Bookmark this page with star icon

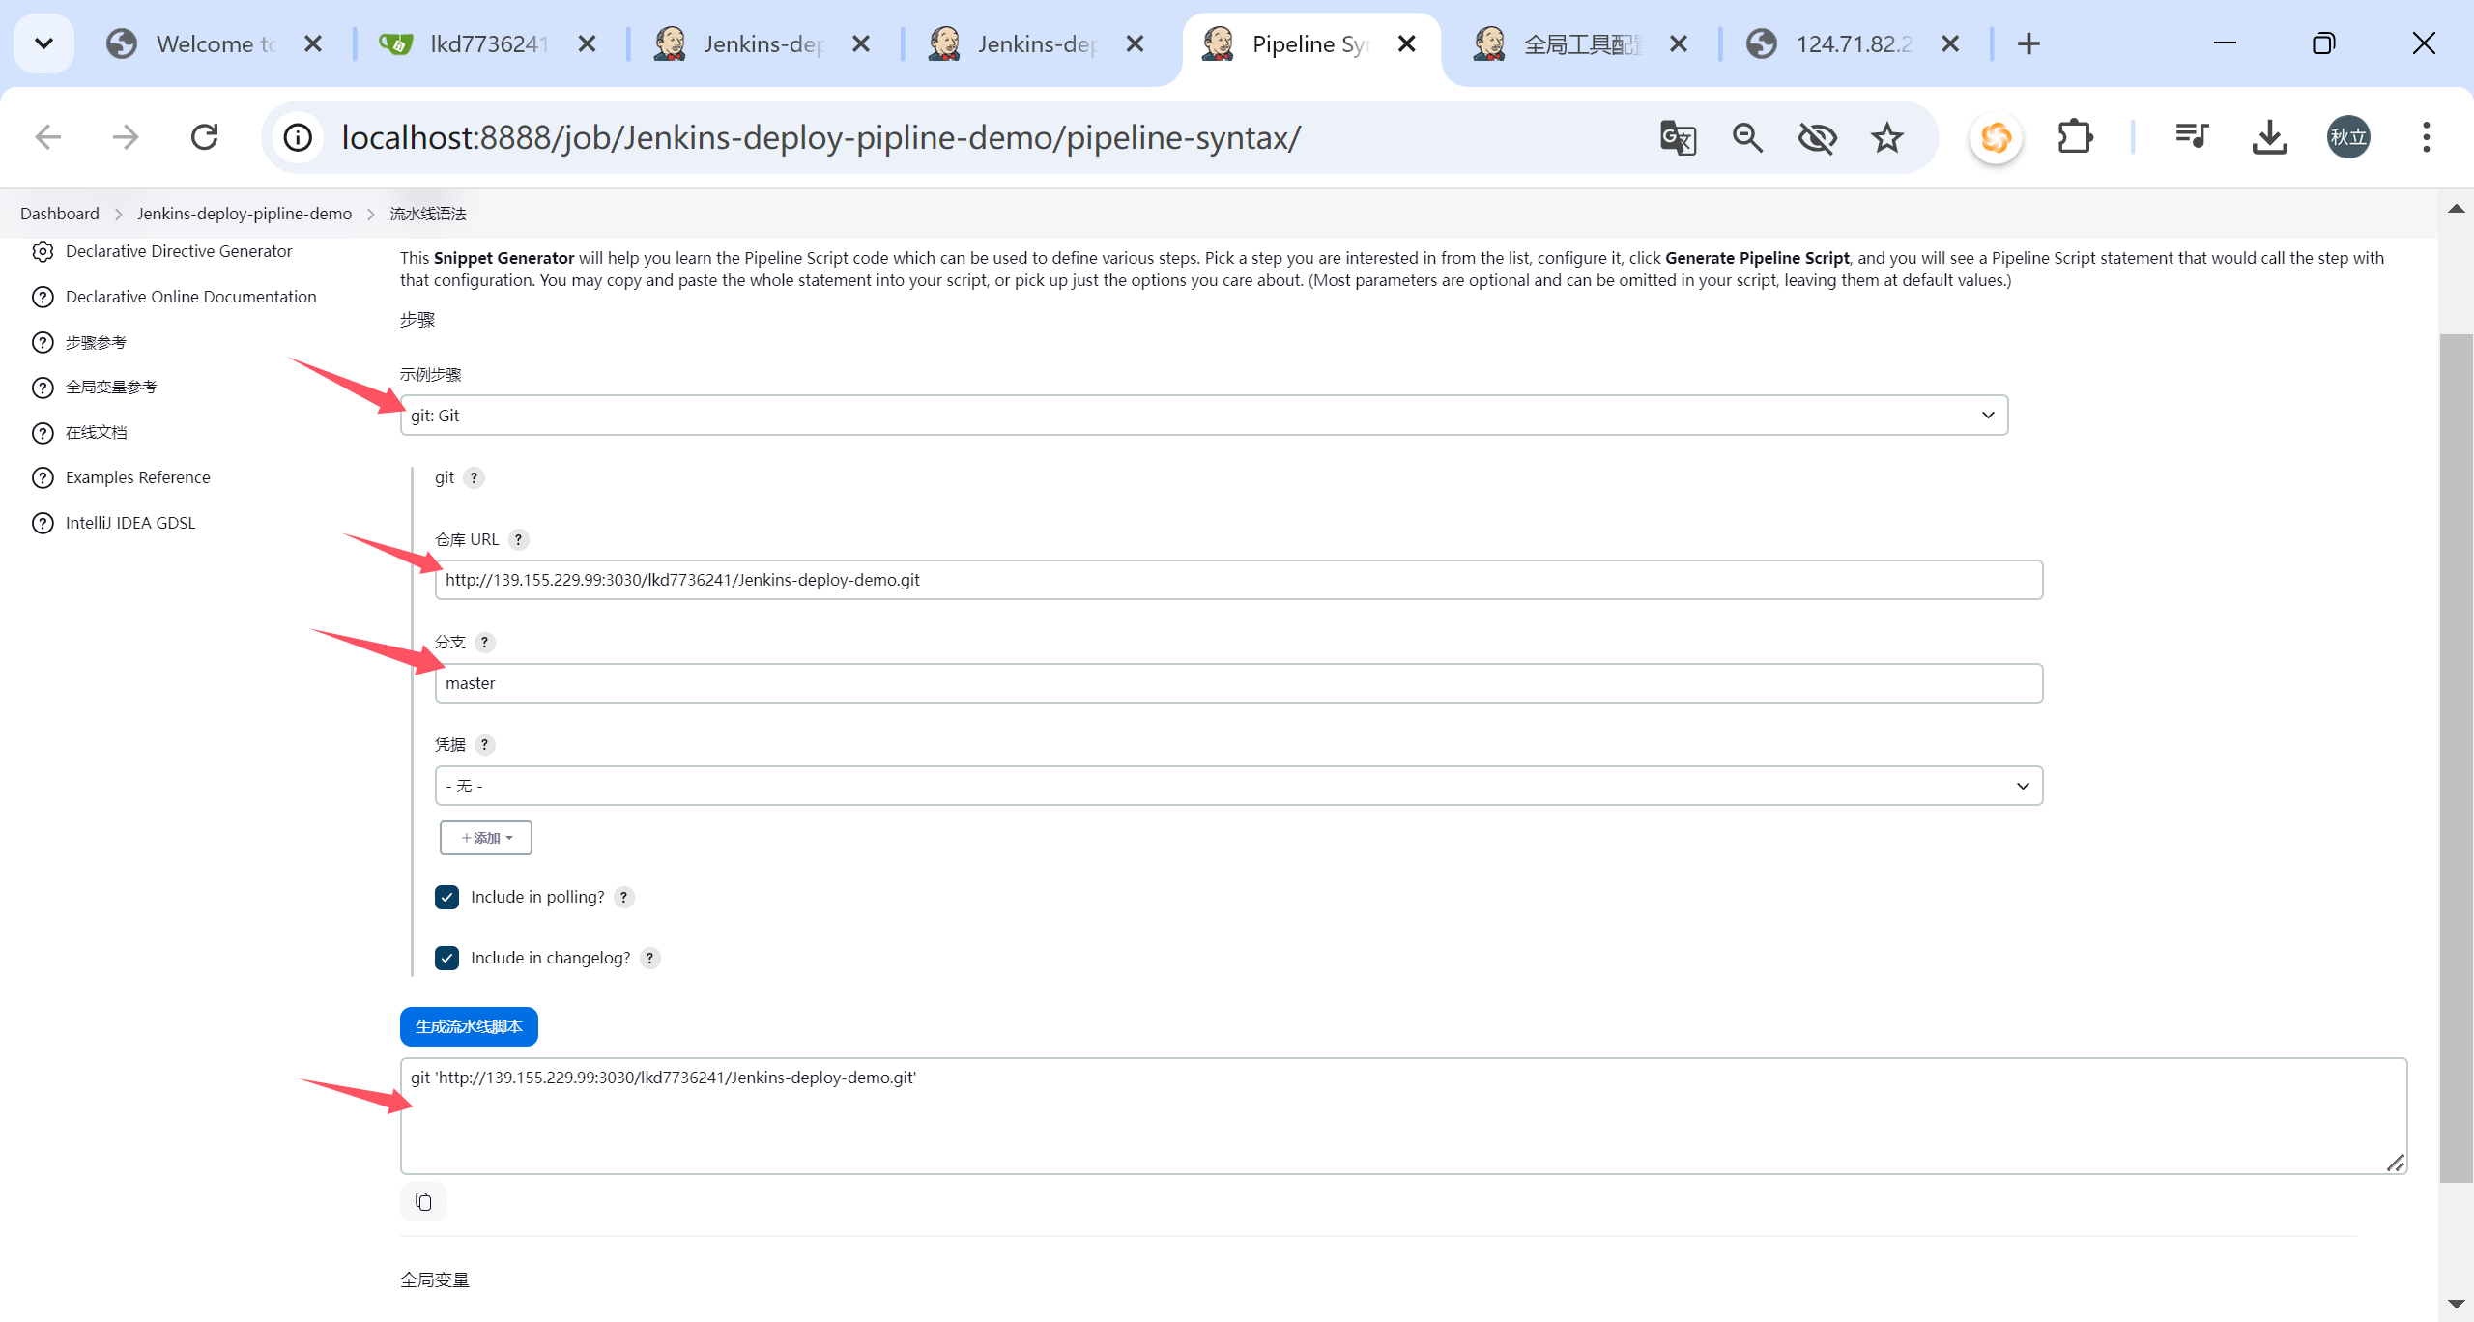tap(1886, 137)
